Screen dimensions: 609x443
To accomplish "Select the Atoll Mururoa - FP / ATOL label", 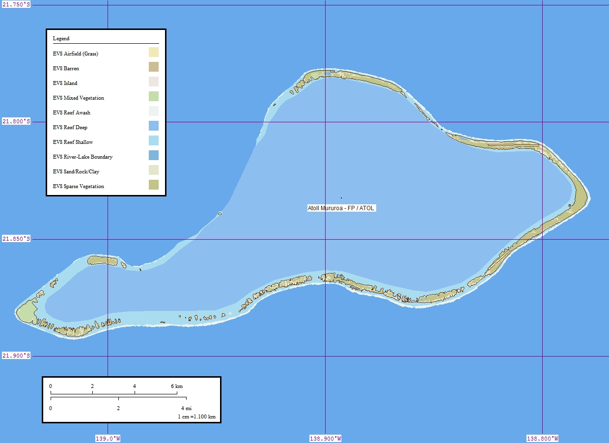I will click(x=341, y=208).
